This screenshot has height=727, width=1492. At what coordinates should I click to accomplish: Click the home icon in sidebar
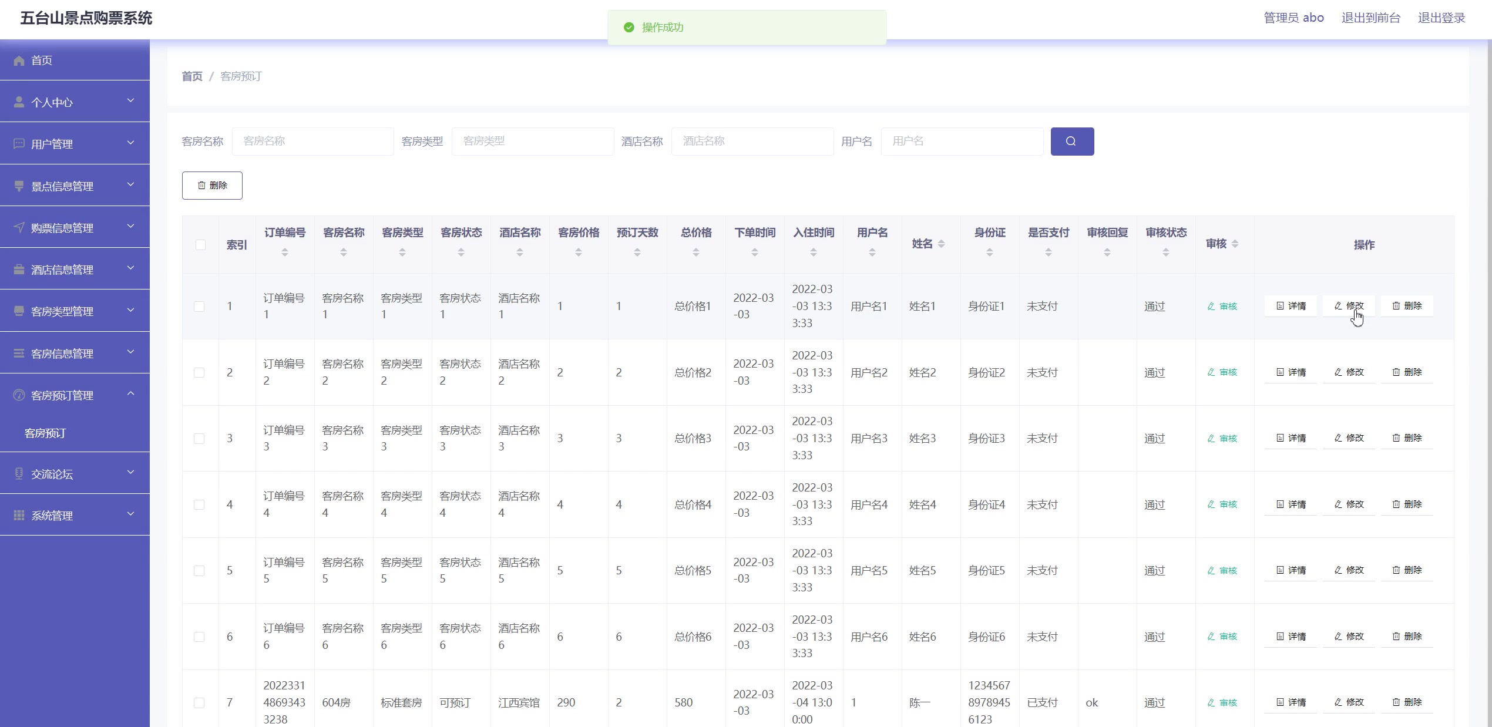point(19,60)
